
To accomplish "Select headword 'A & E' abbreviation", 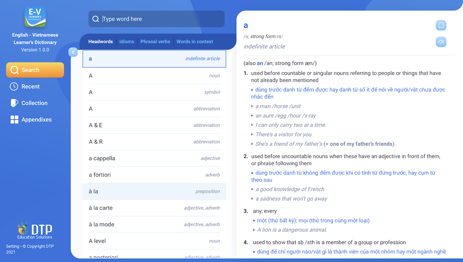I will [x=154, y=125].
